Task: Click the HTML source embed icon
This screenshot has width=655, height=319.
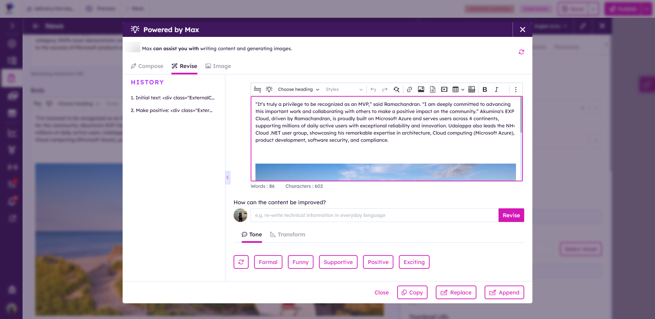Action: (x=472, y=89)
